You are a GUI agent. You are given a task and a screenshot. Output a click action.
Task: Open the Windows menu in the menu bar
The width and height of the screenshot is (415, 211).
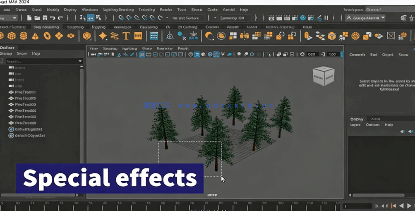pyautogui.click(x=90, y=10)
